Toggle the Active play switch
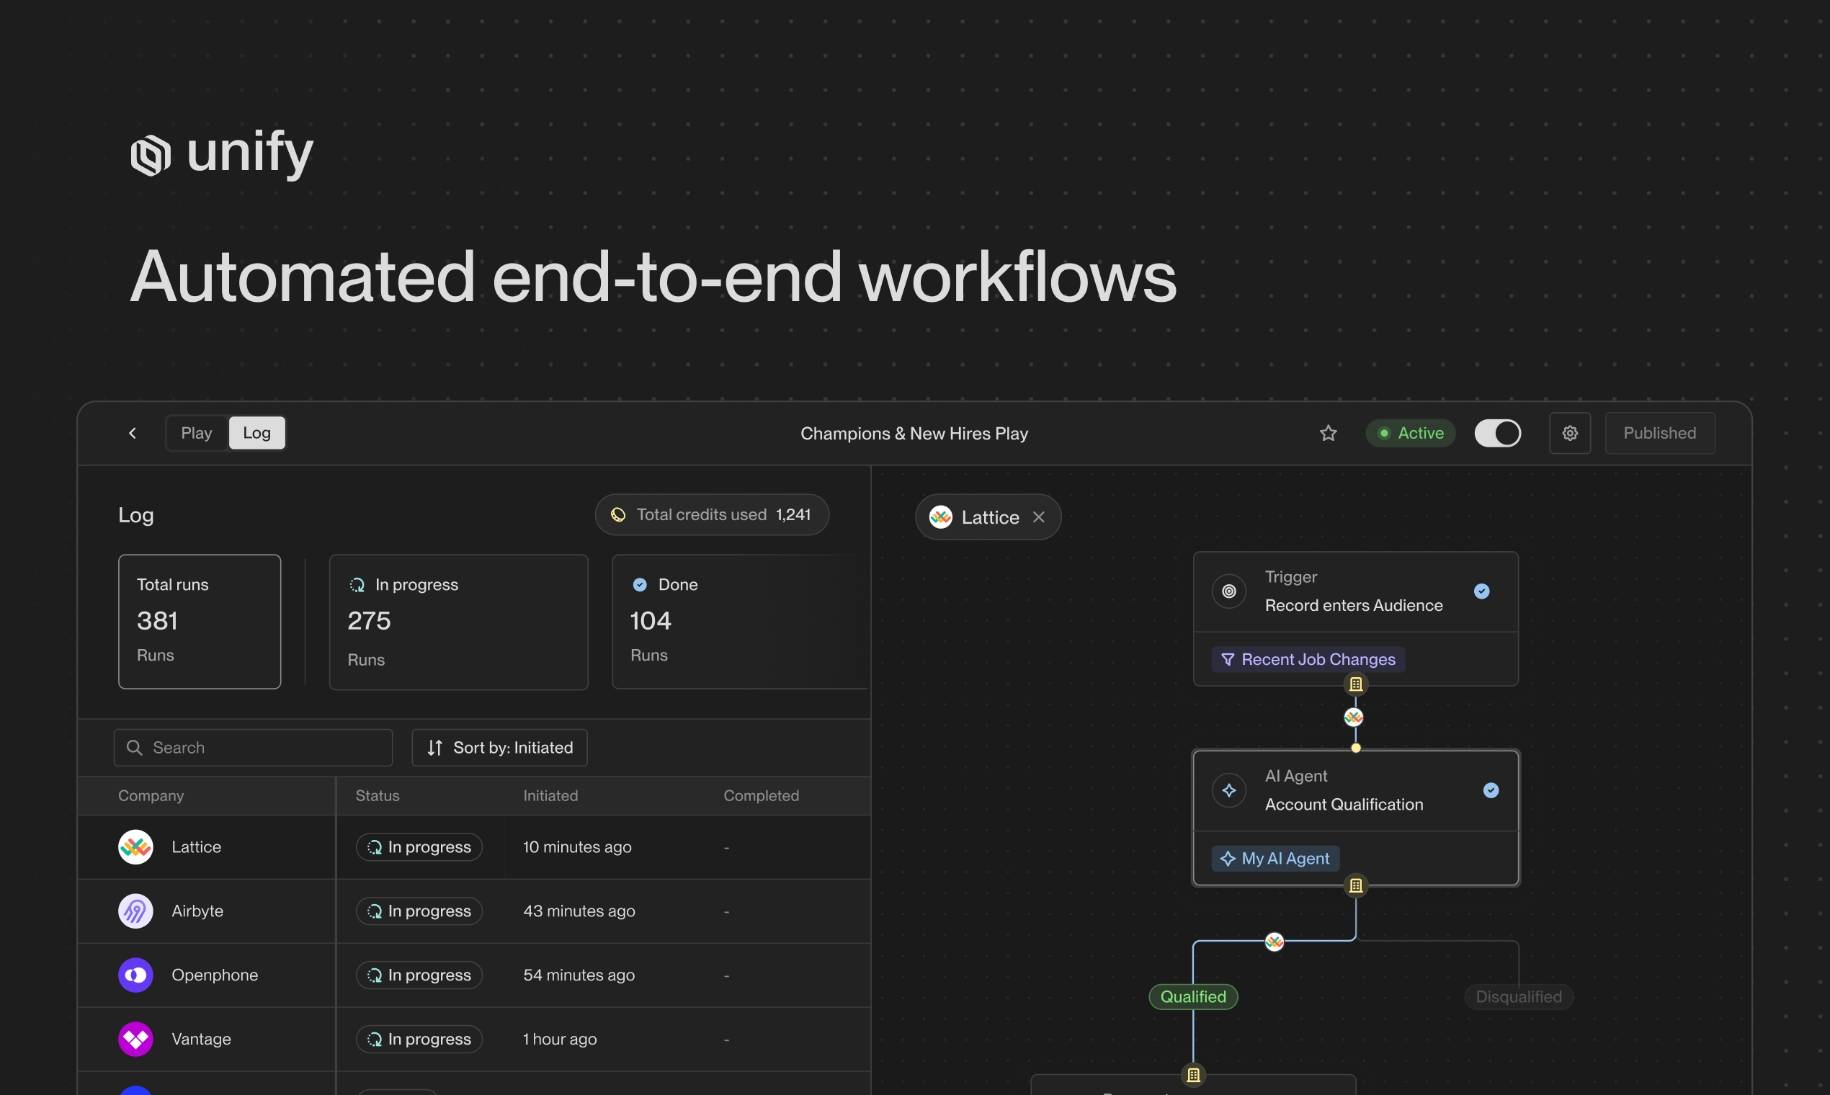Viewport: 1830px width, 1095px height. (1497, 433)
